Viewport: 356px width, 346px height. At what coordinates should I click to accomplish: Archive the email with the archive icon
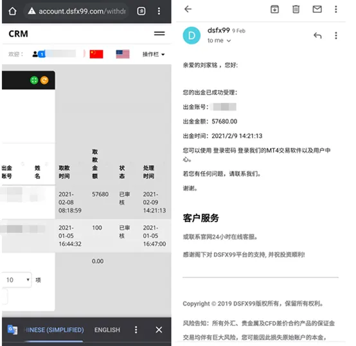pyautogui.click(x=275, y=9)
